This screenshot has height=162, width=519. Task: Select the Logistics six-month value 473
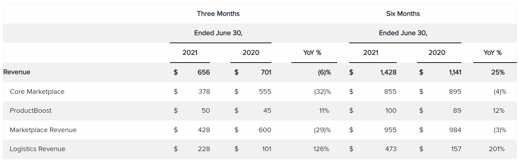coord(390,149)
